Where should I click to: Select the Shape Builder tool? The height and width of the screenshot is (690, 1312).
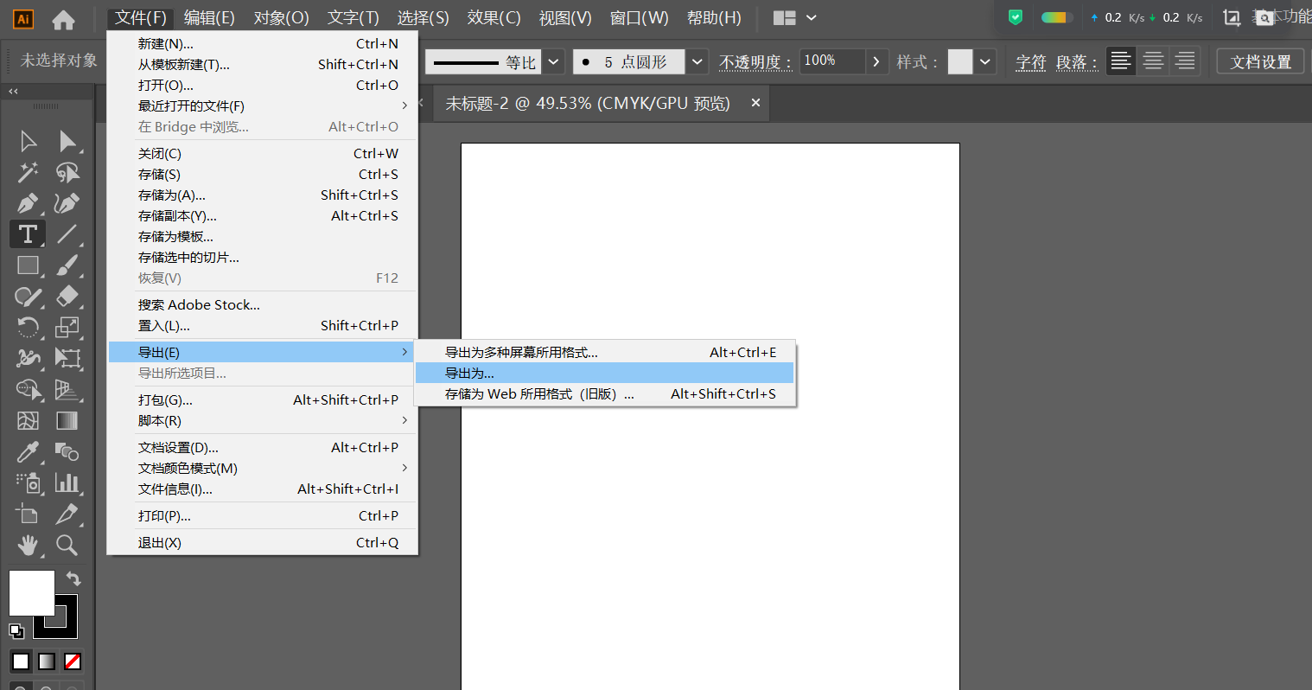[x=28, y=389]
